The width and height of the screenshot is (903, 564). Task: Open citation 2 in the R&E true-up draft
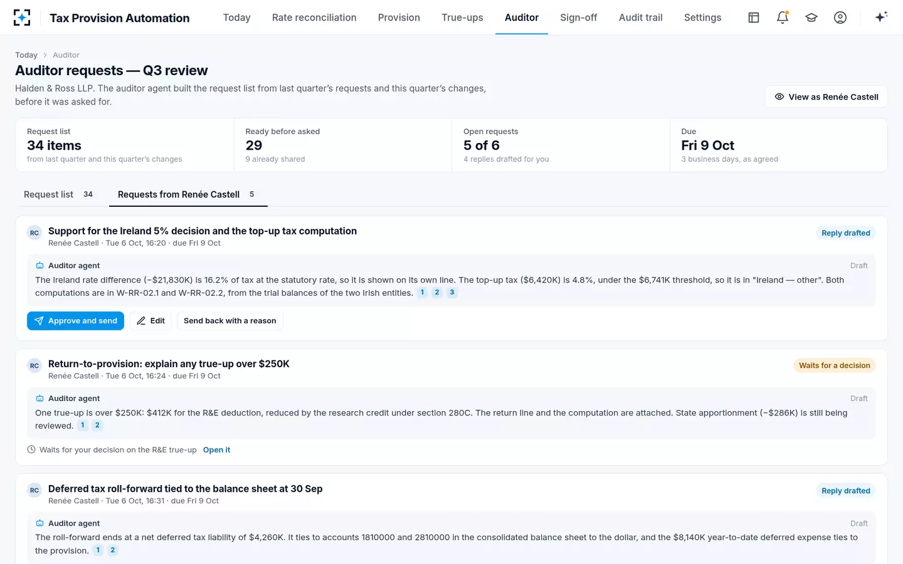click(x=97, y=426)
